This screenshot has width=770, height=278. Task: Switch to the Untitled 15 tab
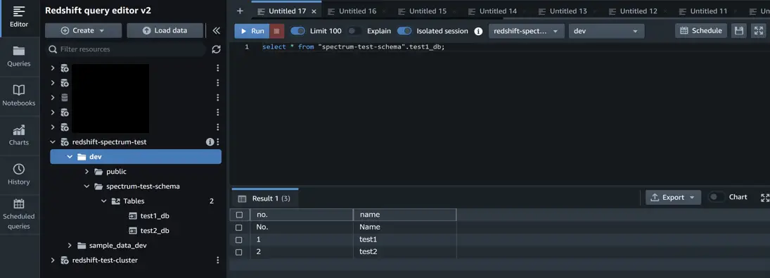tap(428, 11)
